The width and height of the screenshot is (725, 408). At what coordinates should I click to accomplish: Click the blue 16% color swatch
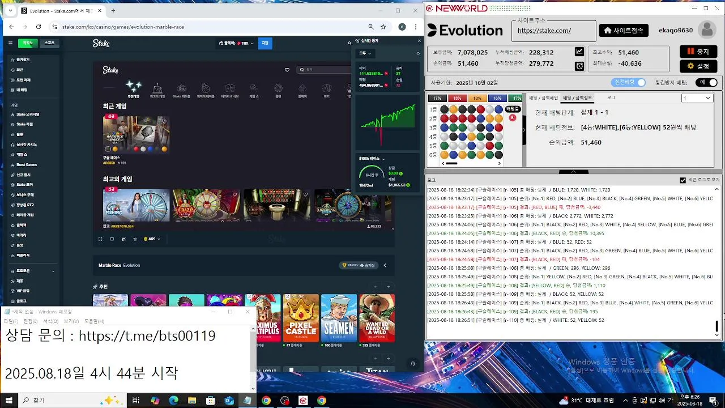click(x=497, y=99)
